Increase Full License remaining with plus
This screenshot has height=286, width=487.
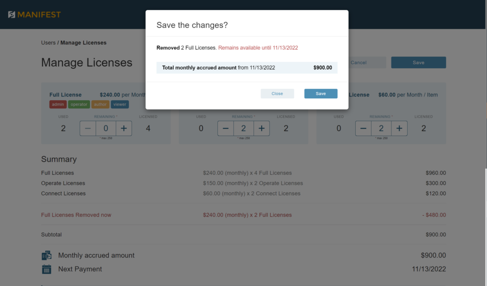[x=124, y=128]
